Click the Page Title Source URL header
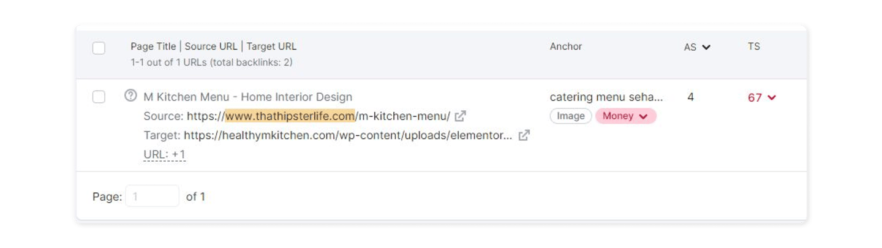The image size is (882, 248). (213, 47)
